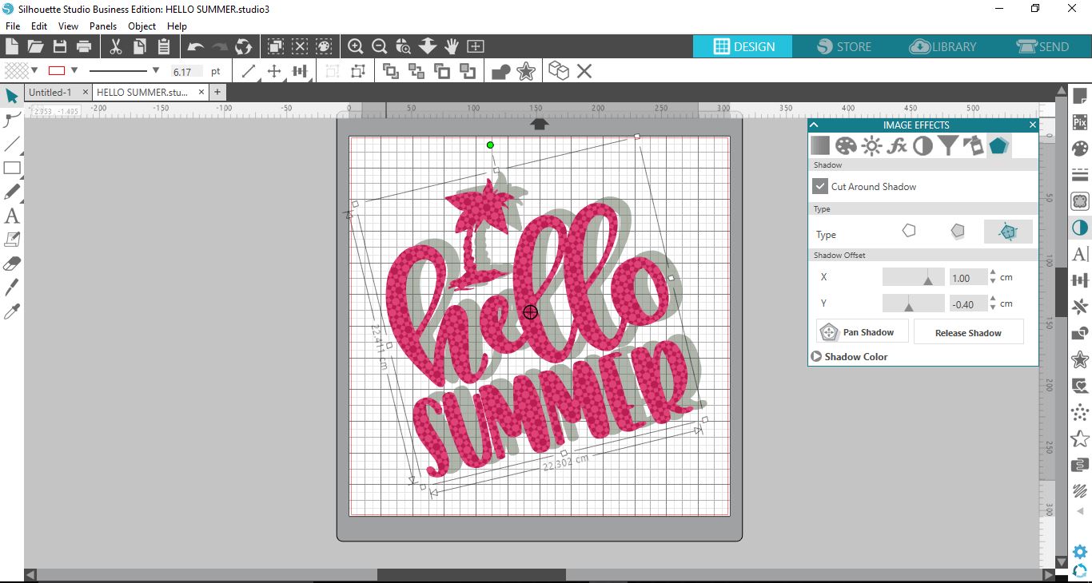Viewport: 1092px width, 583px height.
Task: Collapse the Image Effects panel header
Action: 814,125
